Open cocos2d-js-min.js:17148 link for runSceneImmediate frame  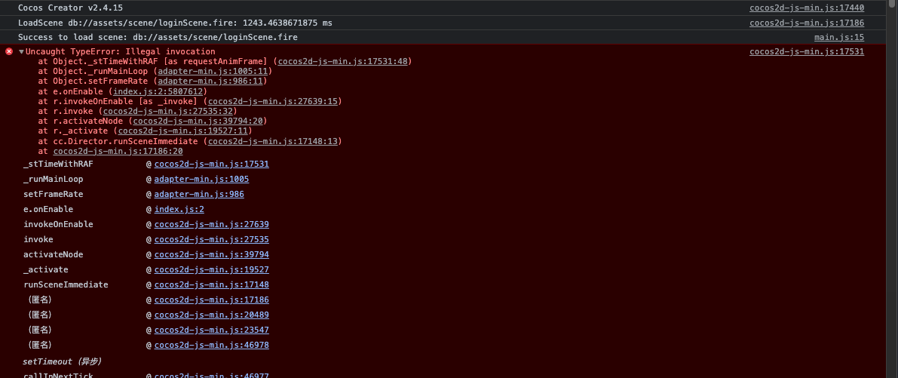211,285
